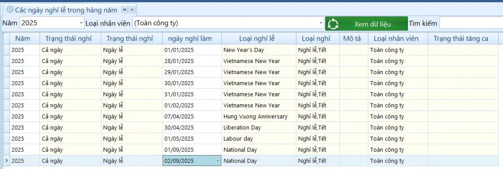The image size is (503, 169).
Task: Click the gear icon on the holiday tab
Action: coord(10,10)
